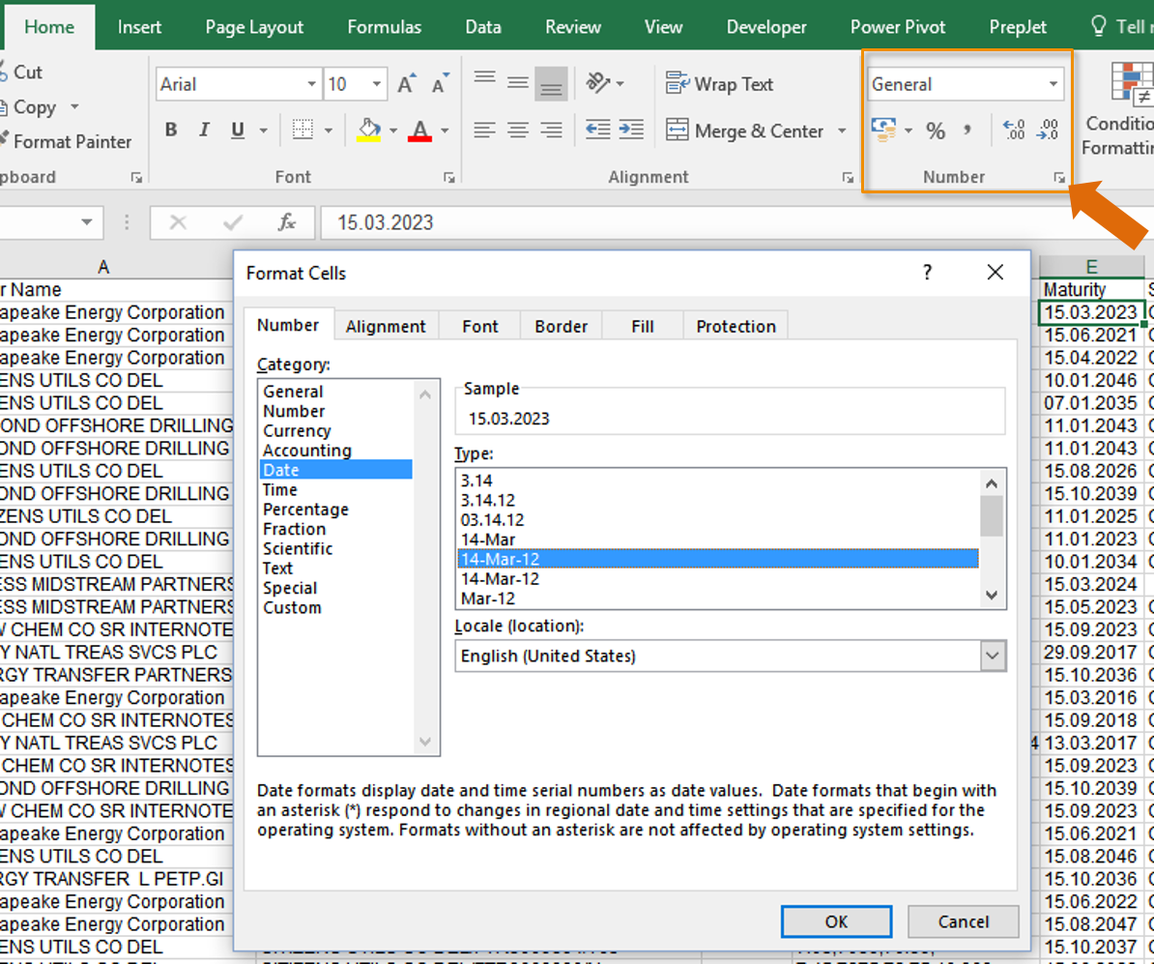The width and height of the screenshot is (1154, 964).
Task: Open the Arial font name dropdown
Action: point(313,84)
